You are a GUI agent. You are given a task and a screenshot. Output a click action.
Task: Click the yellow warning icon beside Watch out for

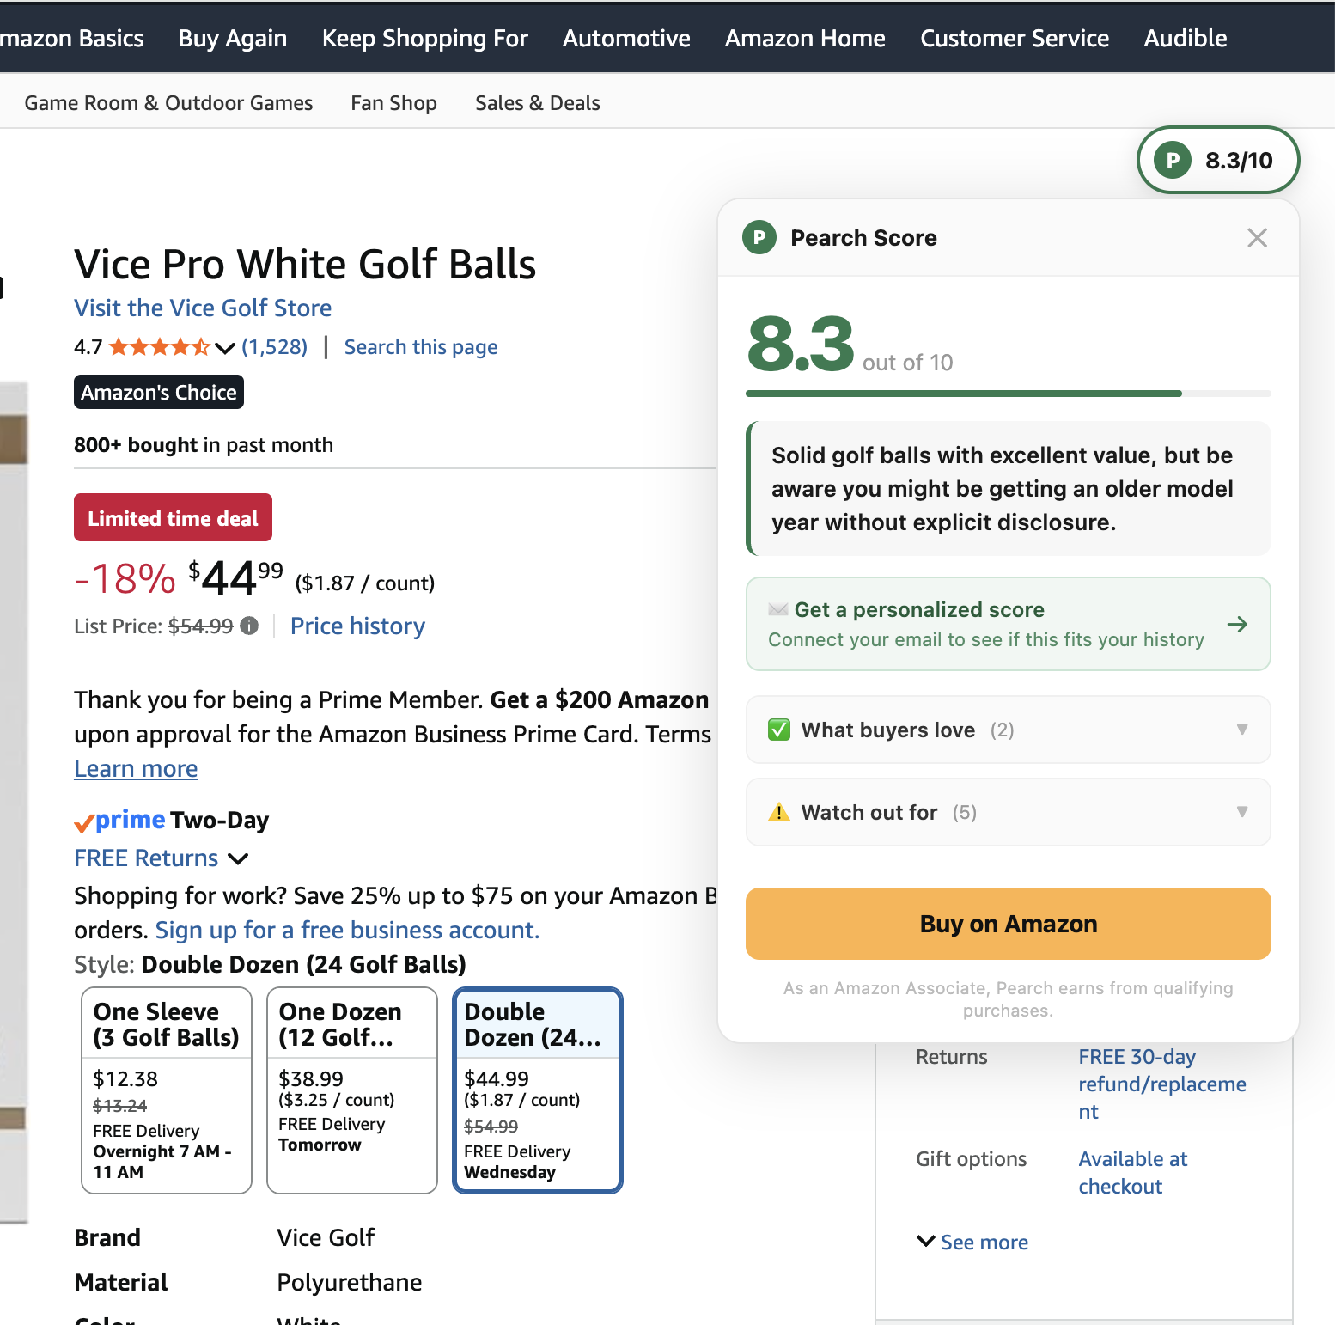pos(779,812)
